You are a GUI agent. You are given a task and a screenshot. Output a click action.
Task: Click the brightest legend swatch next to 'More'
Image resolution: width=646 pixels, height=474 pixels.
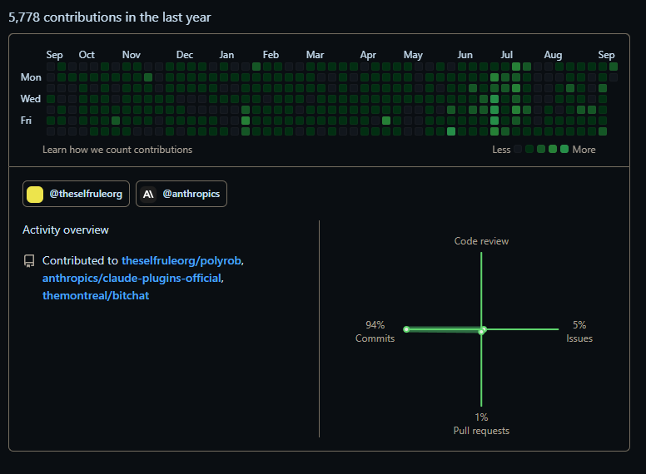point(564,149)
